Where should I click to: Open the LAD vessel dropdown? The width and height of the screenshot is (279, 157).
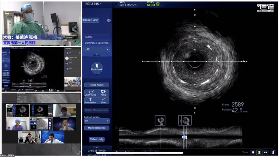[108, 49]
